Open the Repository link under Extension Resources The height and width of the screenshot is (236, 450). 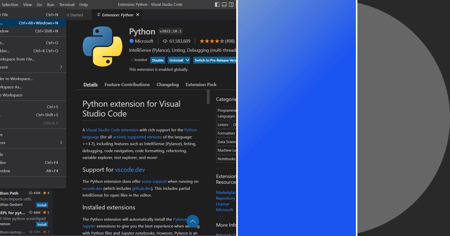click(225, 198)
